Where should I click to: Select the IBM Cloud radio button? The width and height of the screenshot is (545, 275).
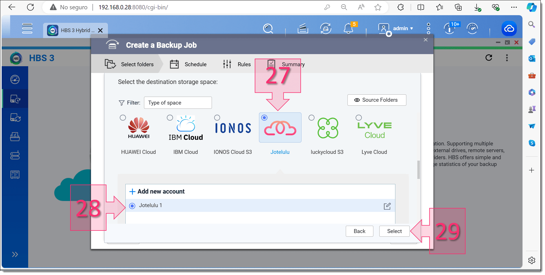170,118
